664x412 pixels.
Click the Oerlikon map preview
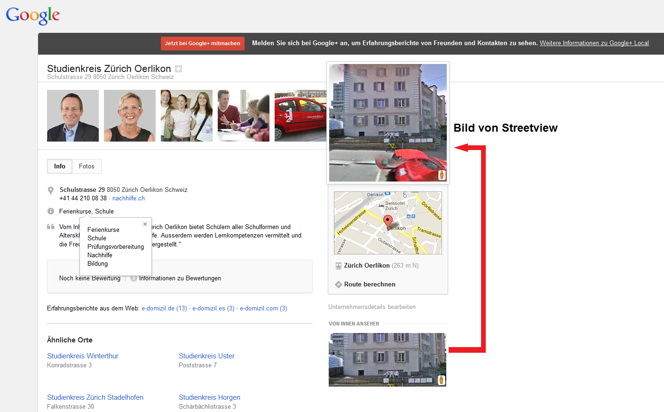point(388,223)
